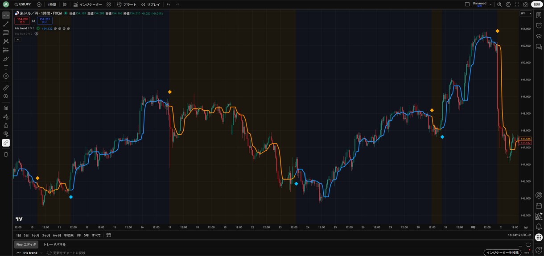This screenshot has width=544, height=256.
Task: Open the layout setup square icon
Action: (467, 4)
